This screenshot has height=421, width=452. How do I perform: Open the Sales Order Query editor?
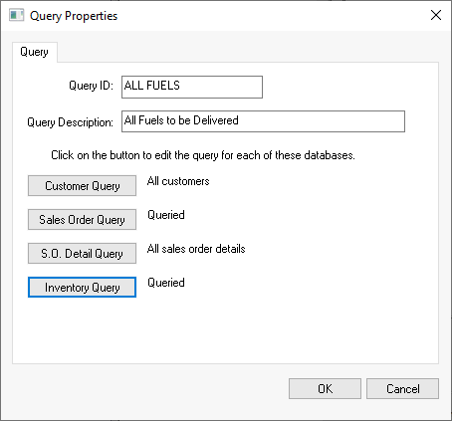click(82, 219)
